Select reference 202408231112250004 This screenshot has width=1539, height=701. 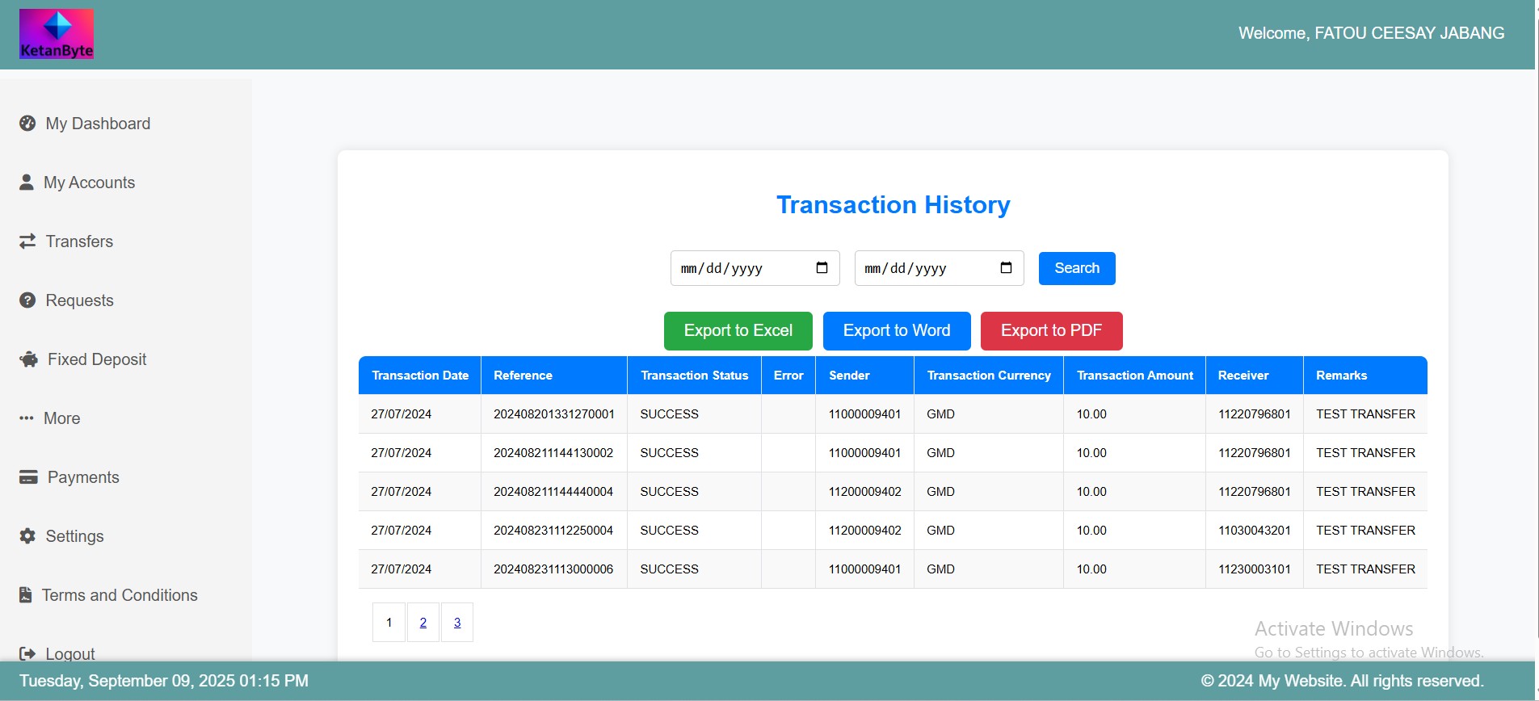tap(553, 531)
